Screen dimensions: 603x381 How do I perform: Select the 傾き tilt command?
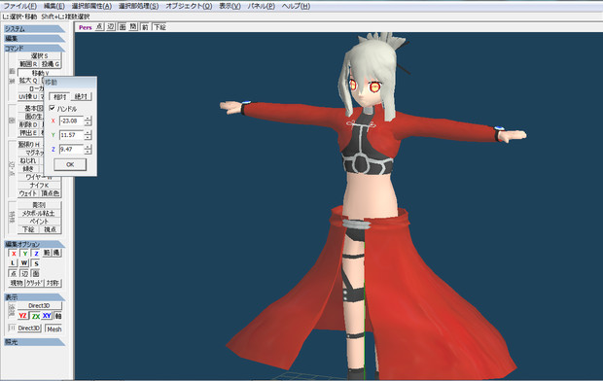(x=28, y=169)
